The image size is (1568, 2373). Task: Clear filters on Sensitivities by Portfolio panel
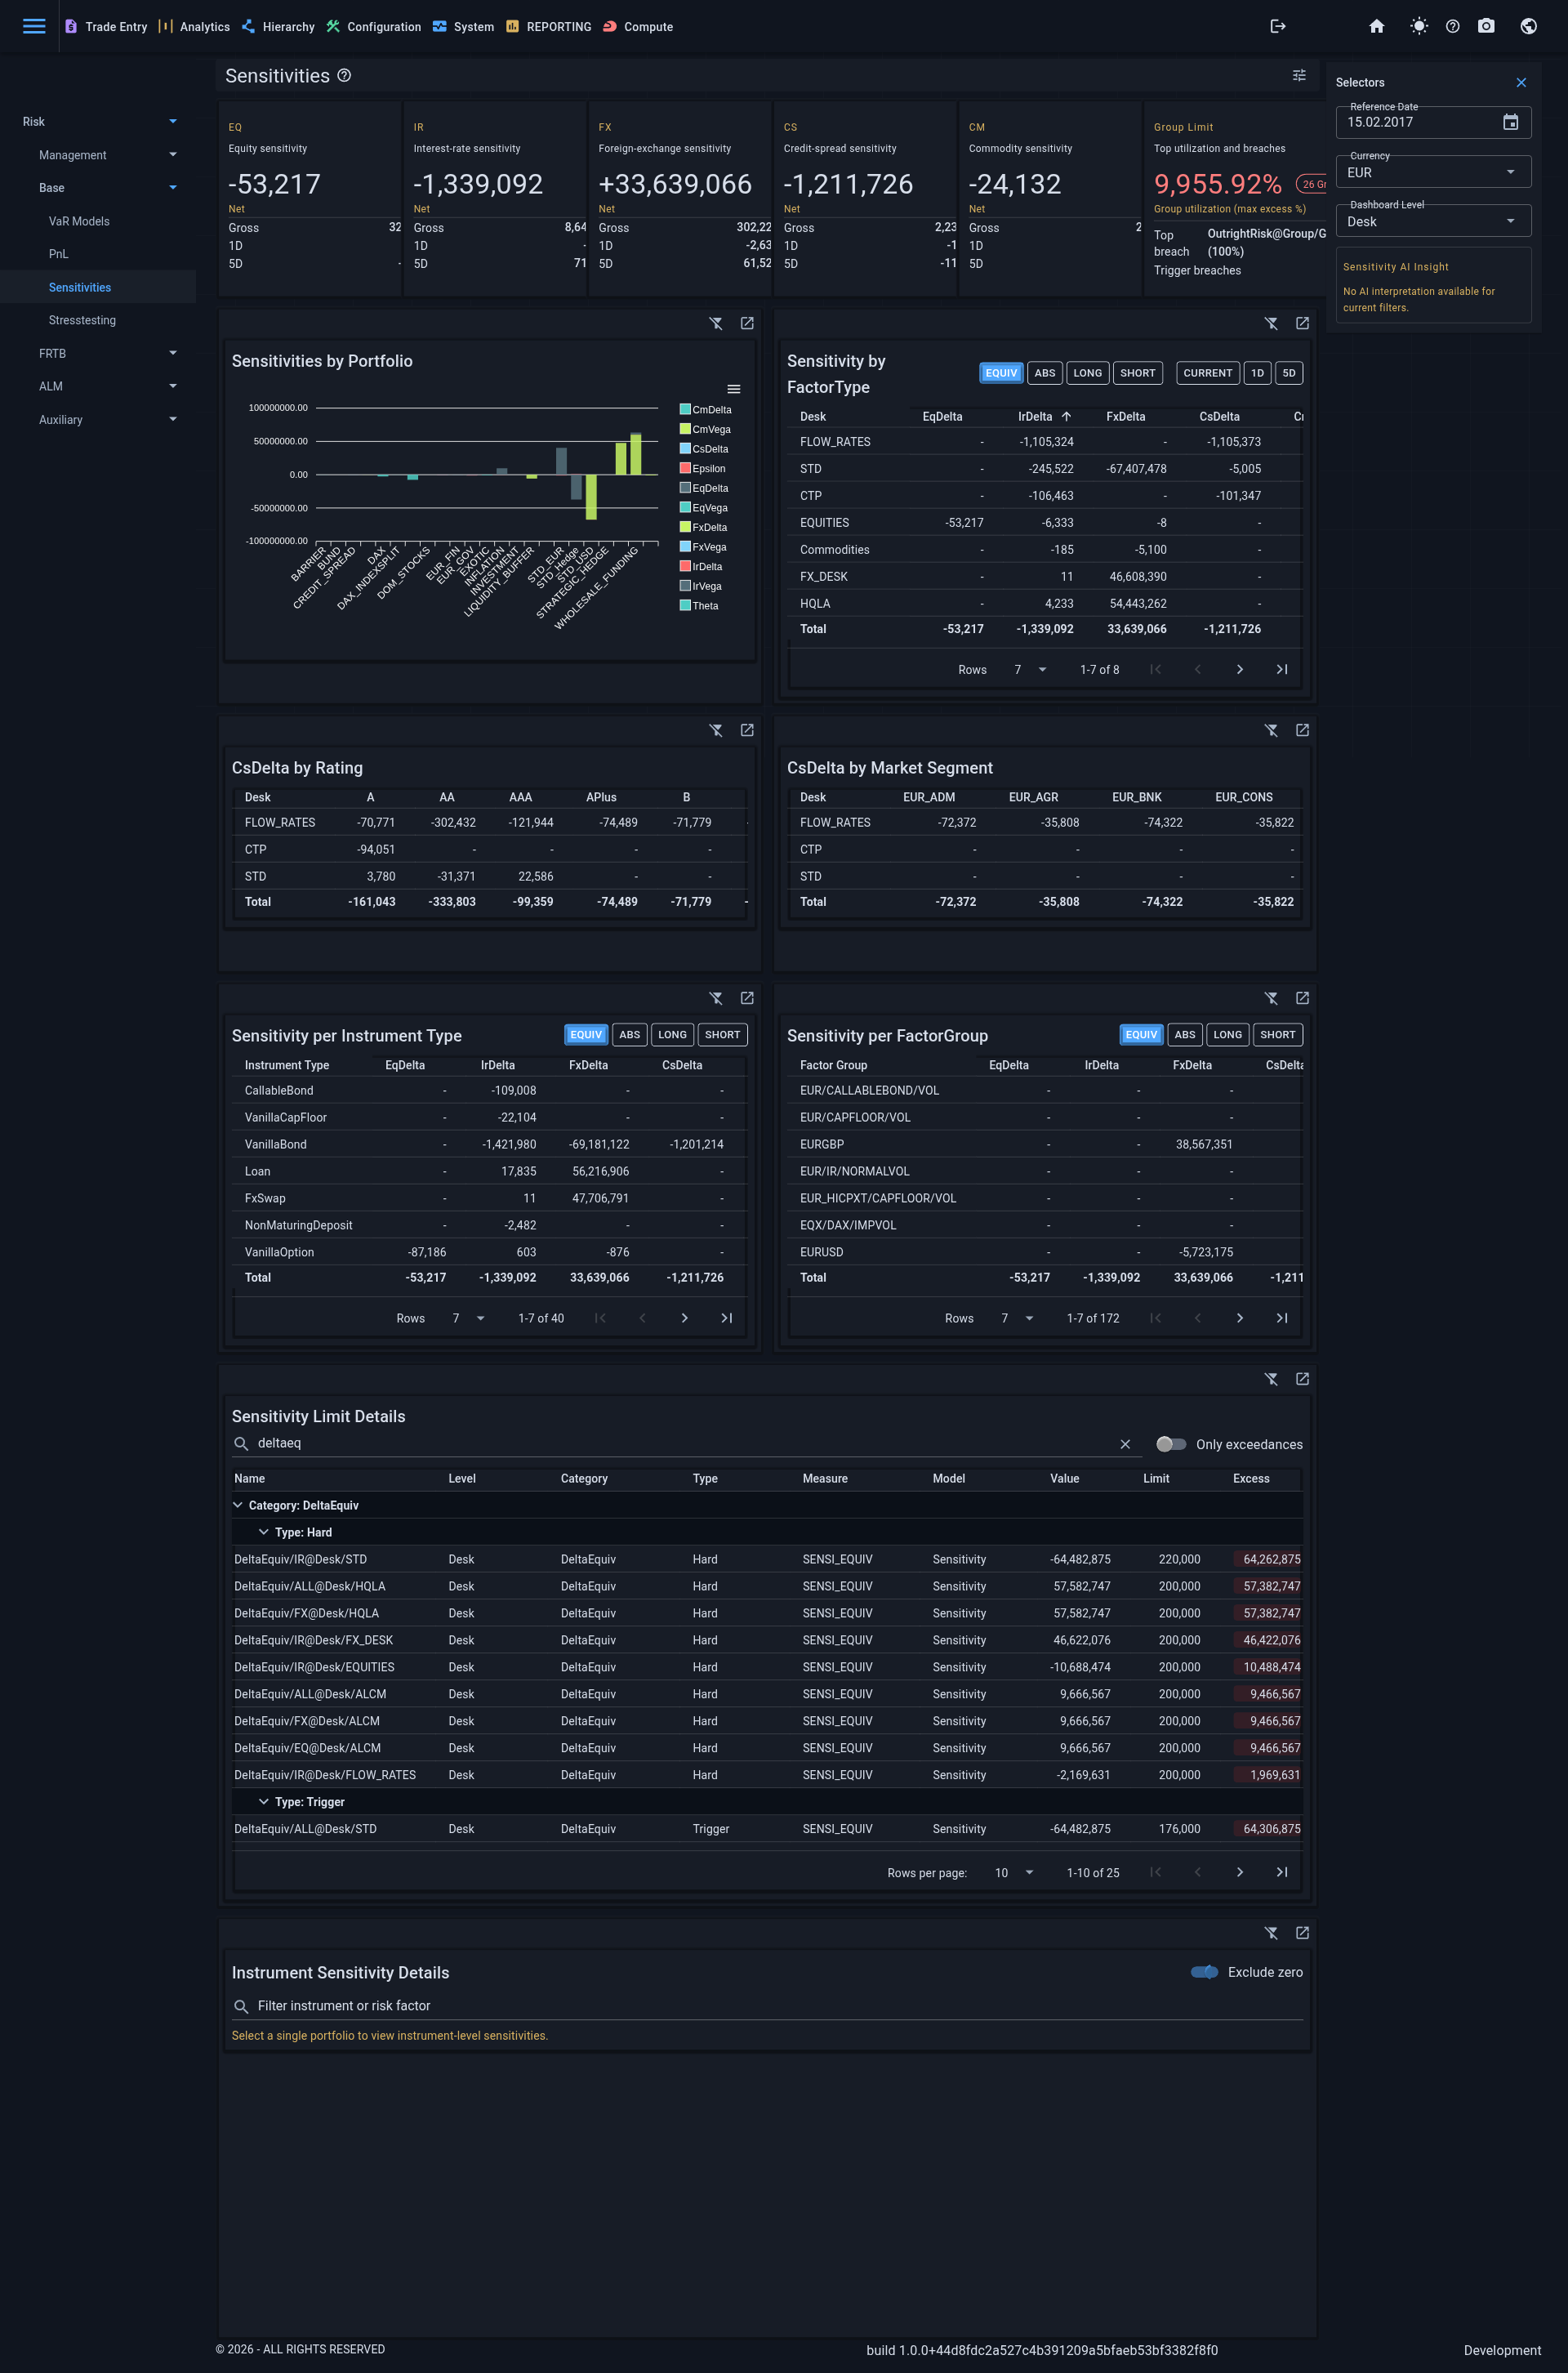716,323
